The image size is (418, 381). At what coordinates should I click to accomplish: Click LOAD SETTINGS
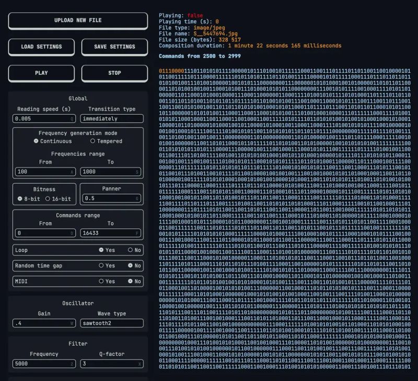pyautogui.click(x=41, y=47)
